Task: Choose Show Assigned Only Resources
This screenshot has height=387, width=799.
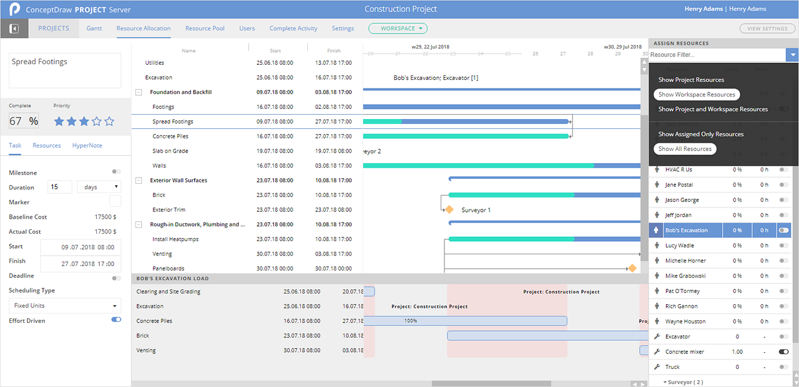Action: click(701, 134)
